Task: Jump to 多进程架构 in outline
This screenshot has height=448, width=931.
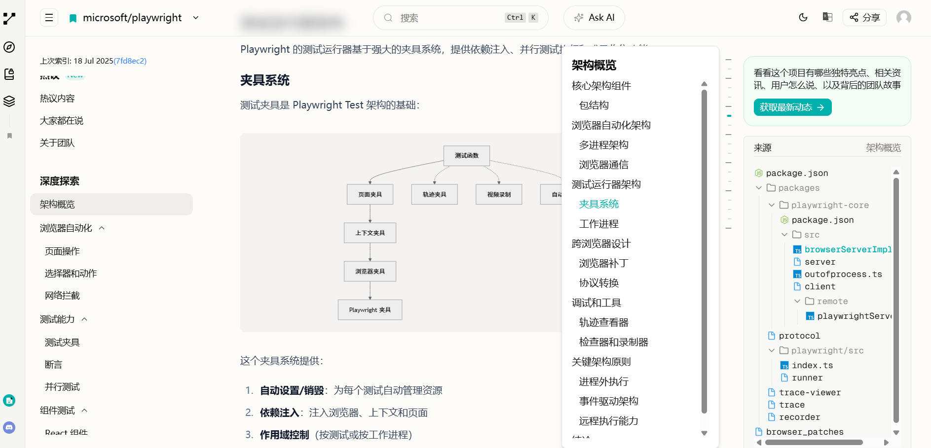Action: [x=604, y=145]
